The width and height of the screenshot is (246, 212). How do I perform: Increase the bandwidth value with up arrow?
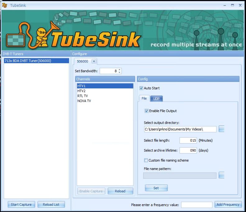coord(119,69)
